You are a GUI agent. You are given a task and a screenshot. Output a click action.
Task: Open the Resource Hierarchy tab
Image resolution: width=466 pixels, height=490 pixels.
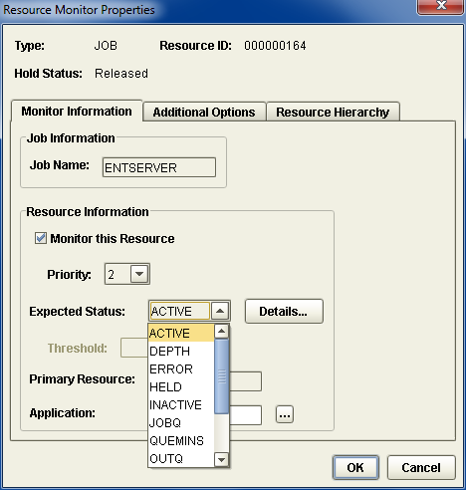coord(333,113)
